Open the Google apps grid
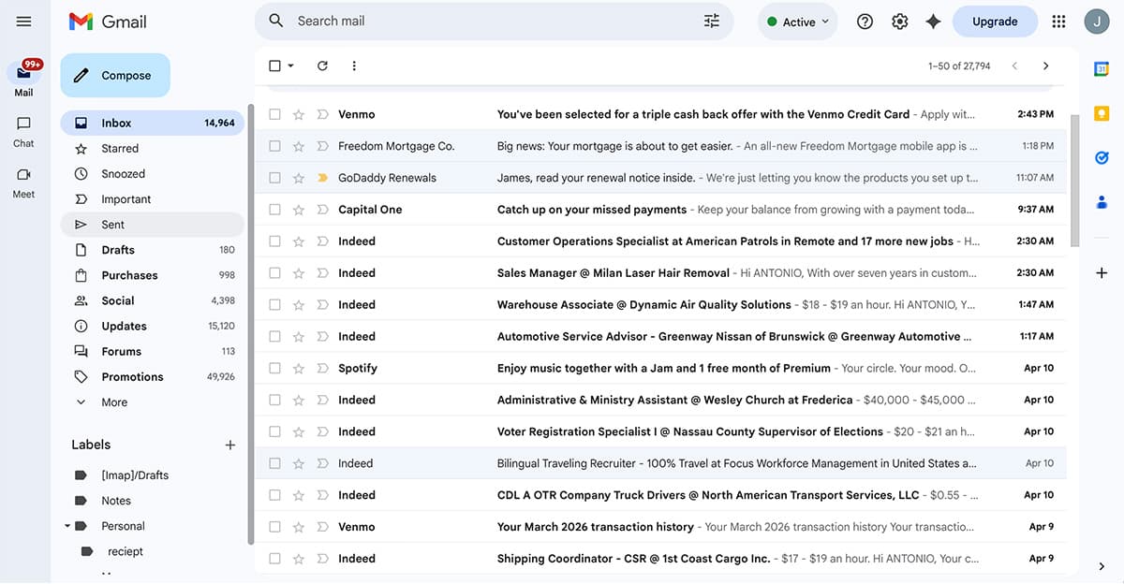The width and height of the screenshot is (1124, 584). (1058, 22)
